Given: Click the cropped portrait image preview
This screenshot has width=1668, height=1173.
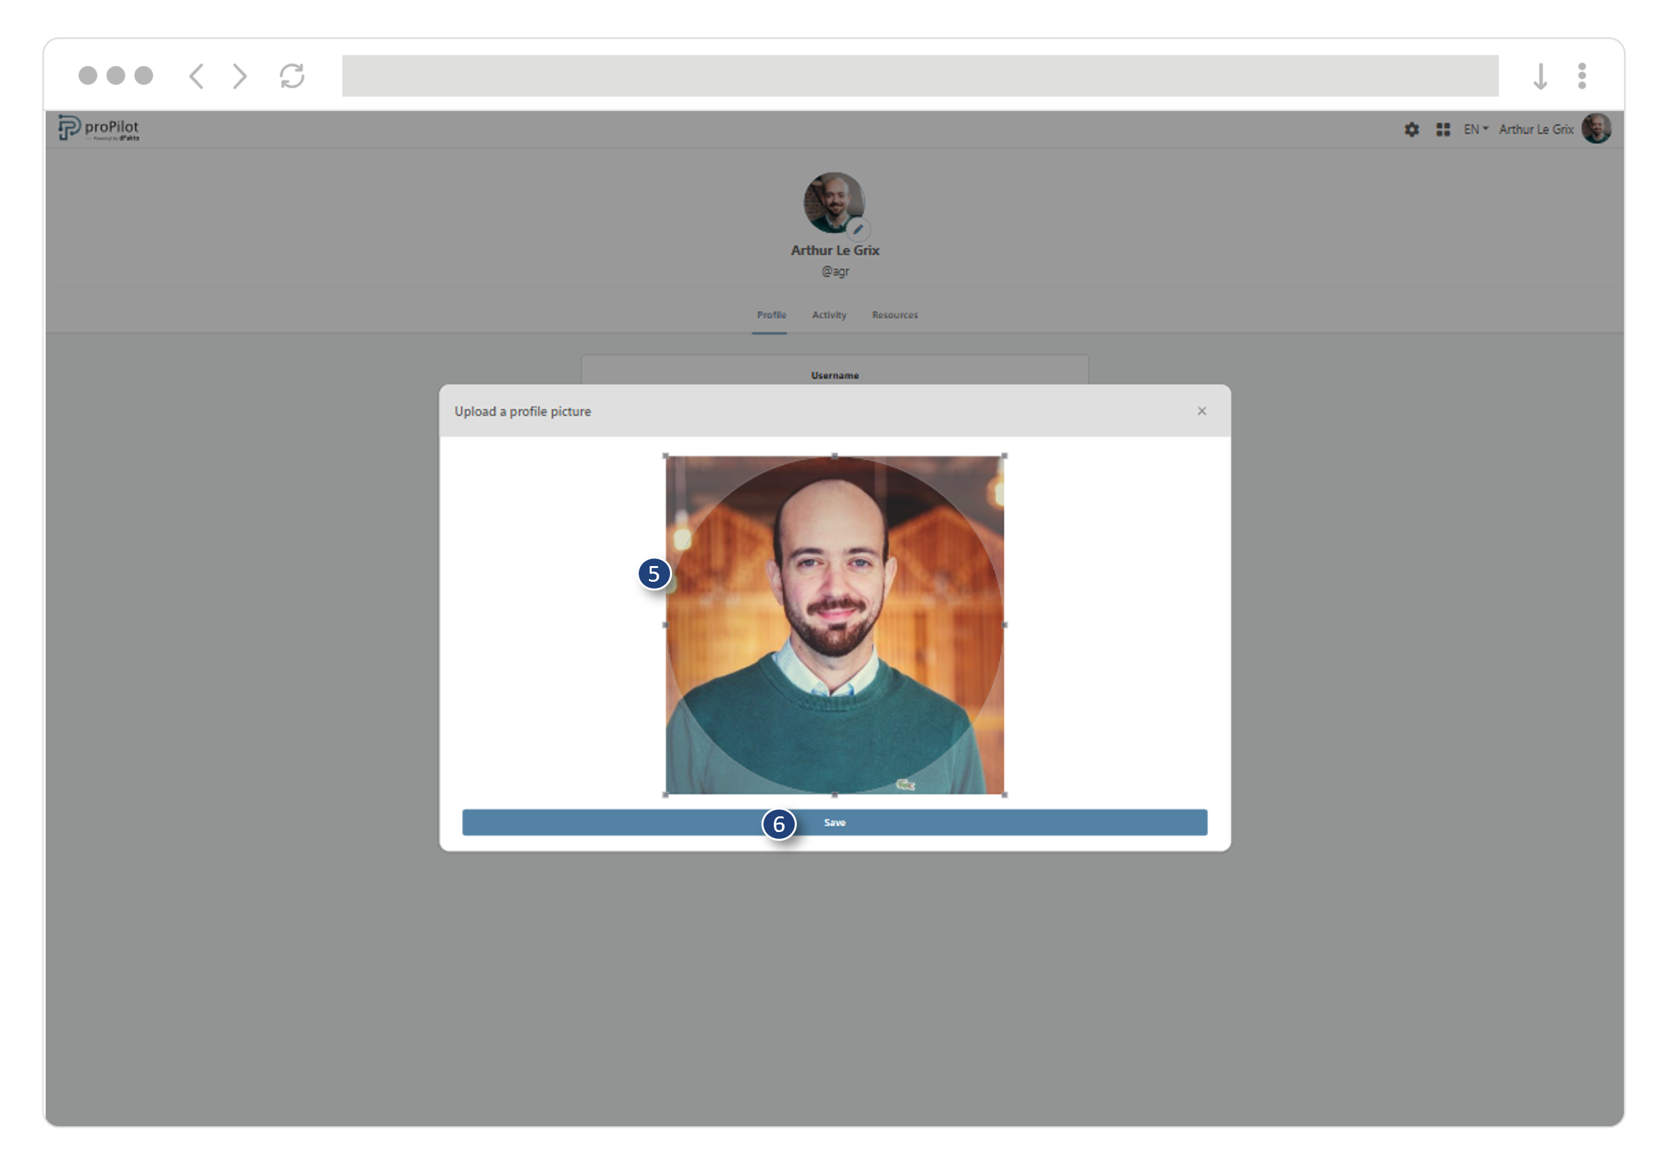Looking at the screenshot, I should click(x=835, y=625).
